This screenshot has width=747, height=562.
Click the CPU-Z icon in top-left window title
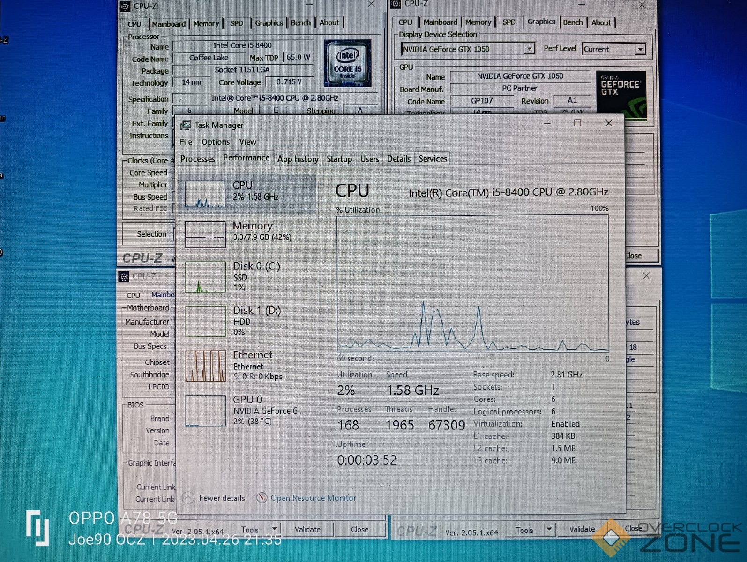coord(125,6)
